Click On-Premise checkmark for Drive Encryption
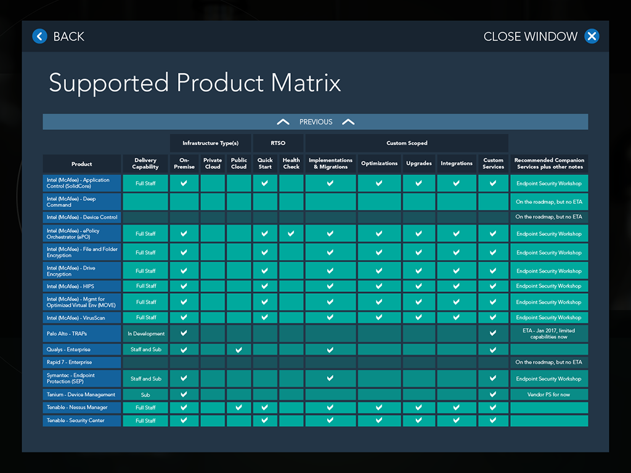The height and width of the screenshot is (473, 631). (184, 271)
